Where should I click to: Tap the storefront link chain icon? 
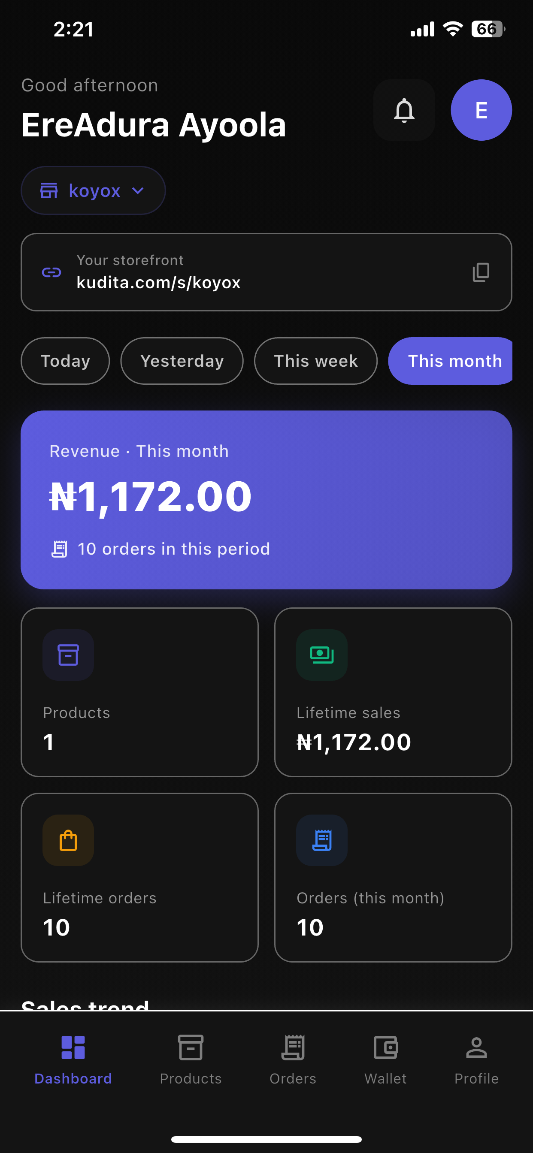tap(51, 272)
